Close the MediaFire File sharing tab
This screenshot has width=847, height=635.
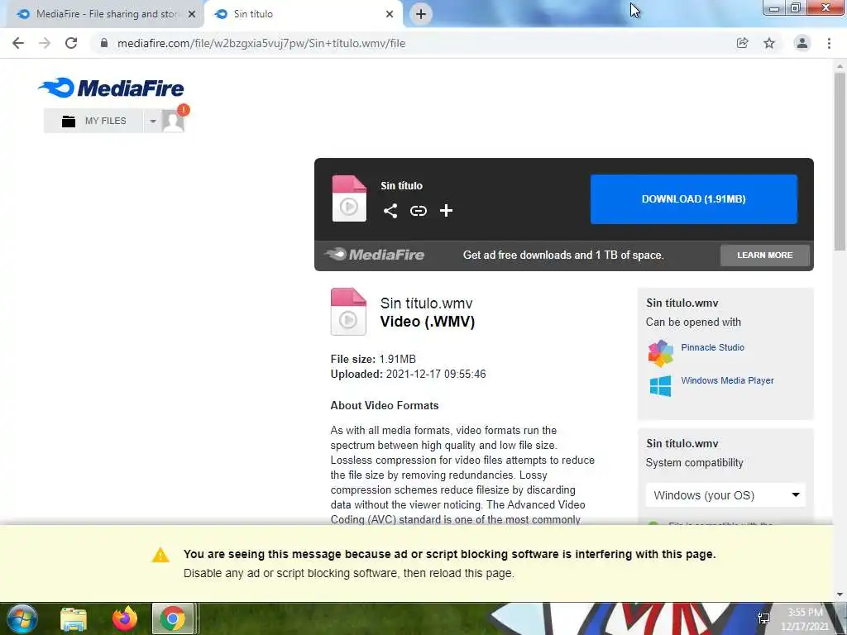pyautogui.click(x=192, y=14)
